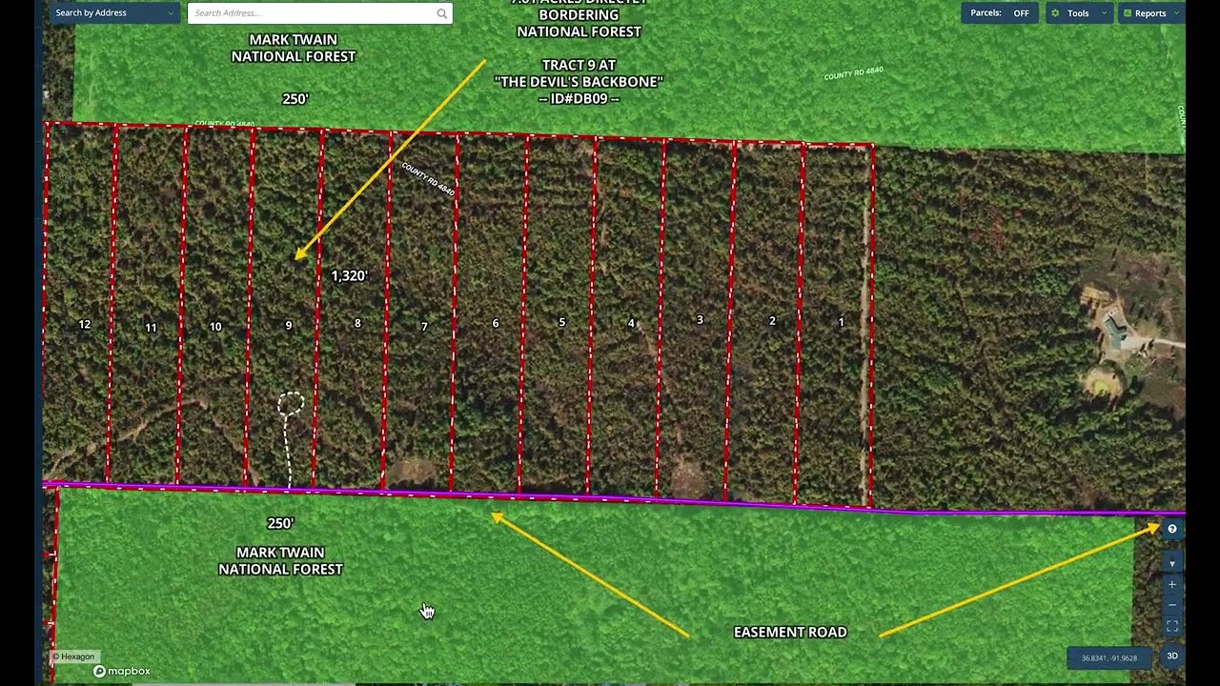Select tract number 4 parcel

click(631, 323)
